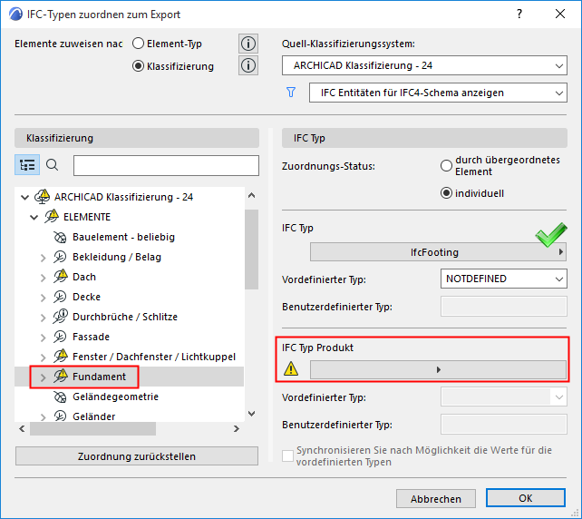
Task: Open the IfcFooting type selector button
Action: [438, 252]
